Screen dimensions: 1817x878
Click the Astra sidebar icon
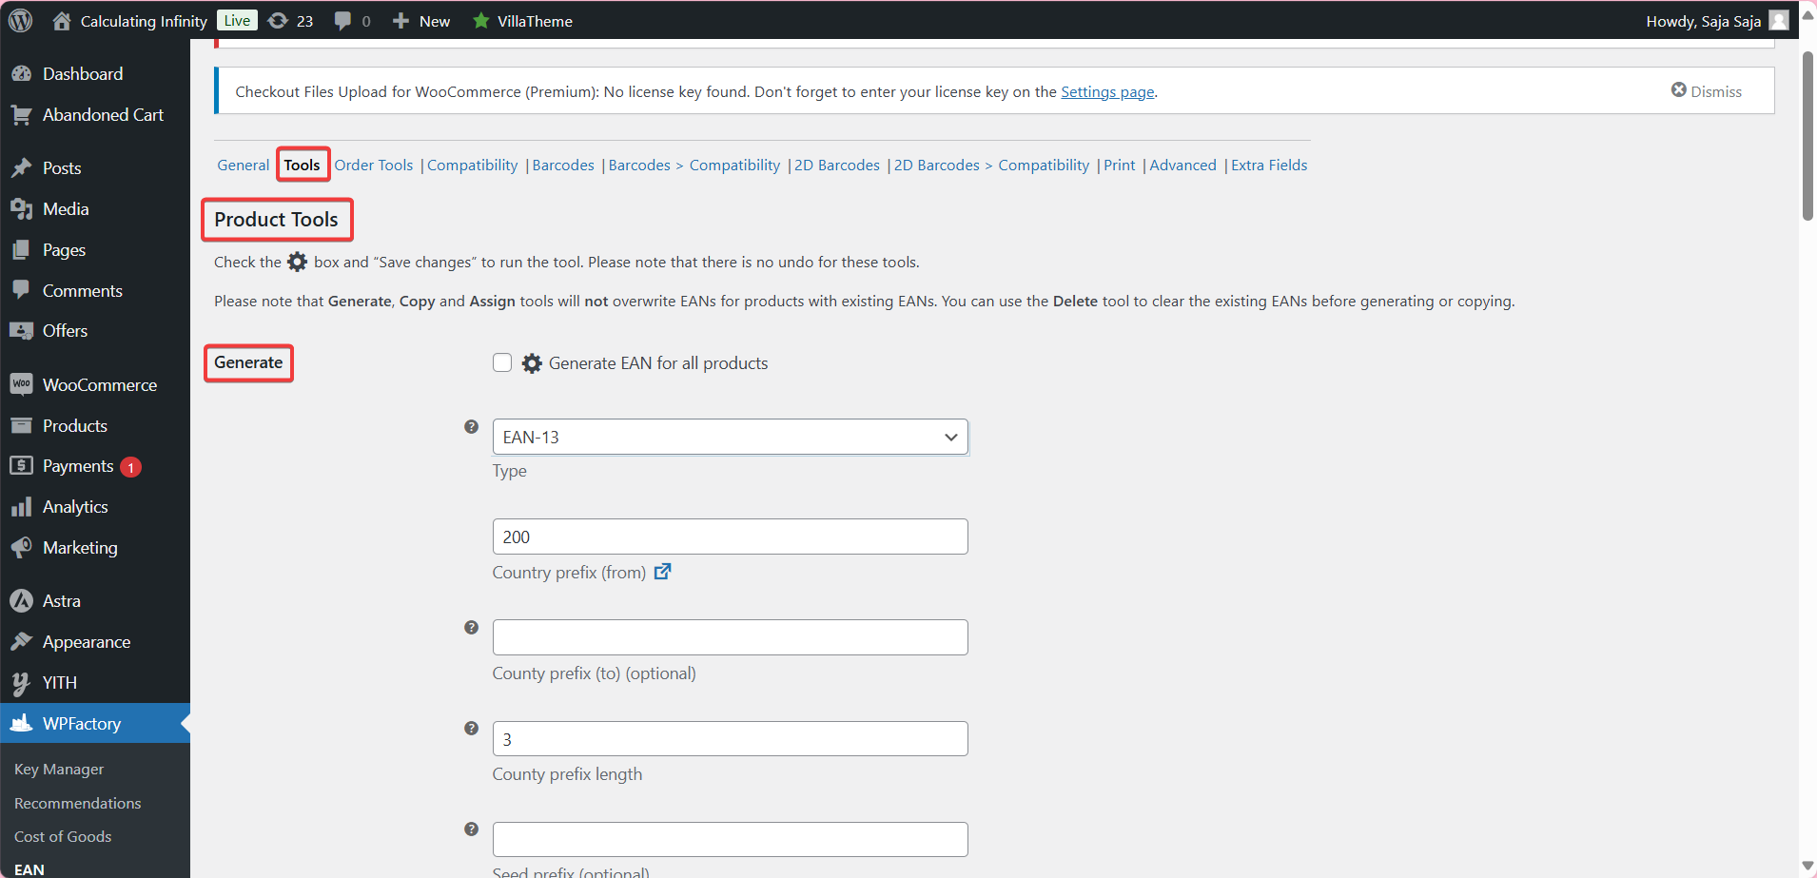[x=22, y=600]
